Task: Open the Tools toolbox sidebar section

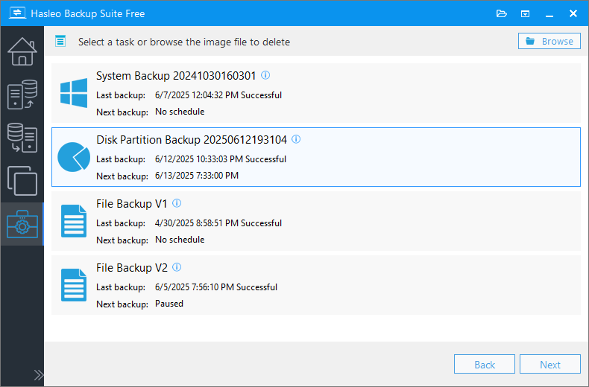Action: (22, 224)
